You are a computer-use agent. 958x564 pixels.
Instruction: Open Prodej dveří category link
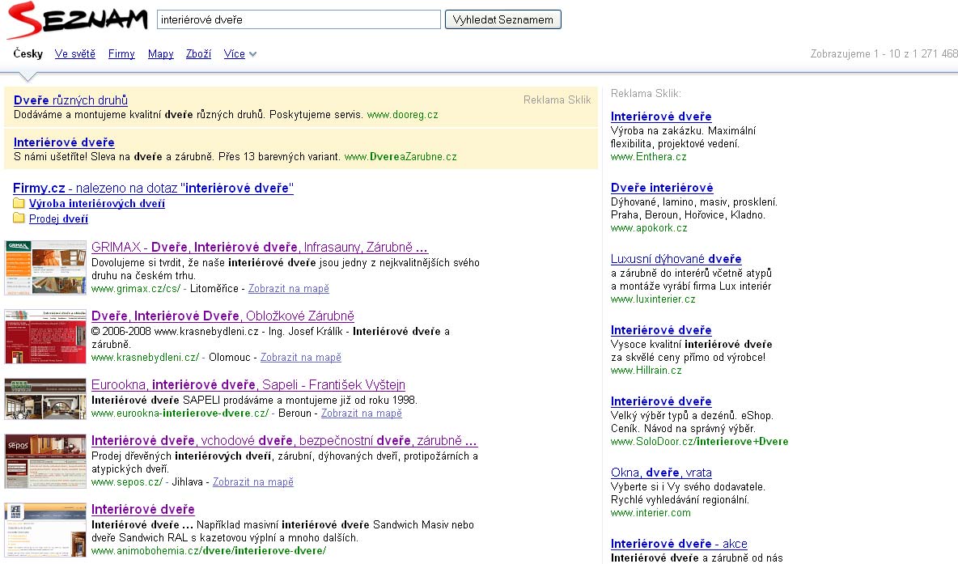click(x=58, y=218)
